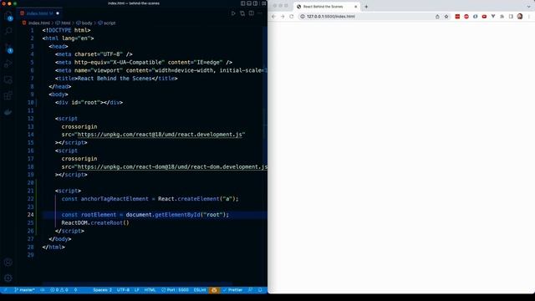This screenshot has width=535, height=301.
Task: Open the body breadcrumb segment
Action: click(84, 23)
